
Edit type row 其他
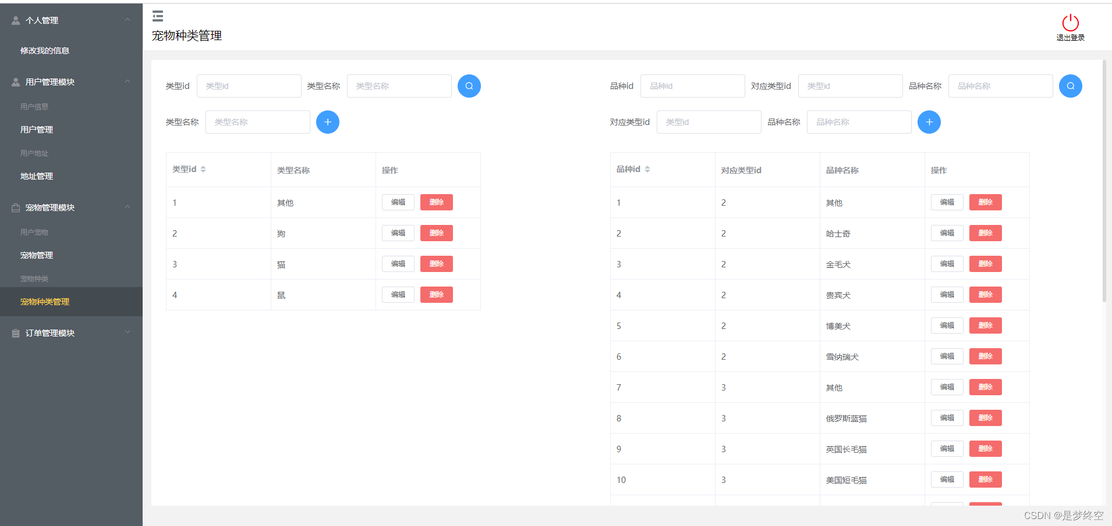(x=398, y=202)
